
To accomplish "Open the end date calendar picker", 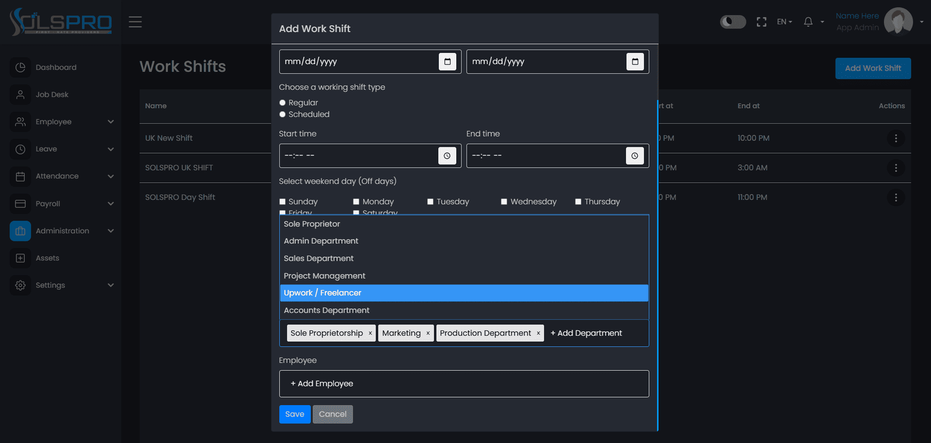I will tap(635, 62).
